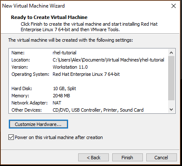182x166 pixels.
Task: Click the settings list scroll down arrow
Action: [171, 110]
